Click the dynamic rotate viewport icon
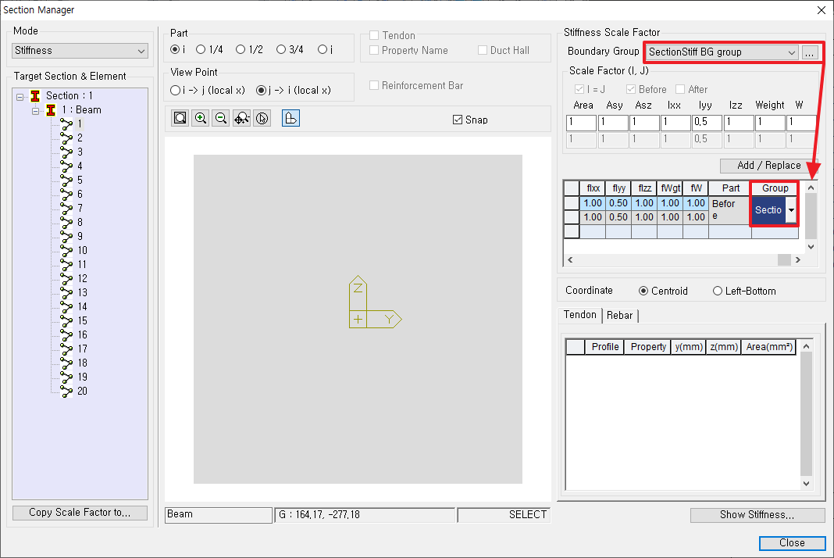834x558 pixels. coord(261,117)
